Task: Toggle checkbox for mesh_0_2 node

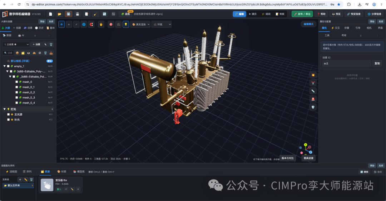Action: 17,92
